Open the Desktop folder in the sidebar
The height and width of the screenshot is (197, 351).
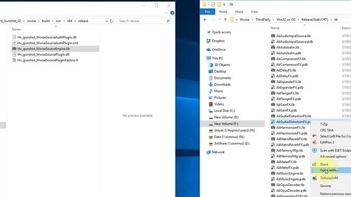click(220, 72)
